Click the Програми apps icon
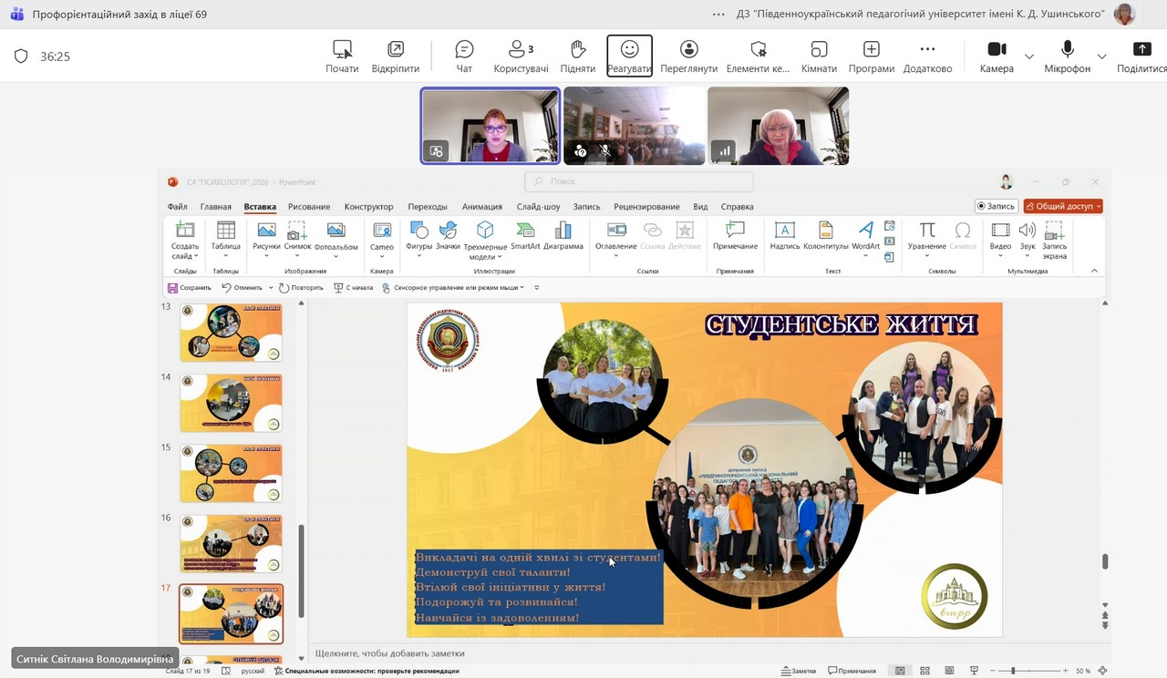The image size is (1167, 678). click(x=871, y=56)
